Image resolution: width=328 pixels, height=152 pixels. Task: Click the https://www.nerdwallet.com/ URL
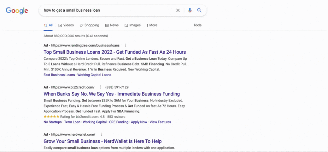click(73, 134)
